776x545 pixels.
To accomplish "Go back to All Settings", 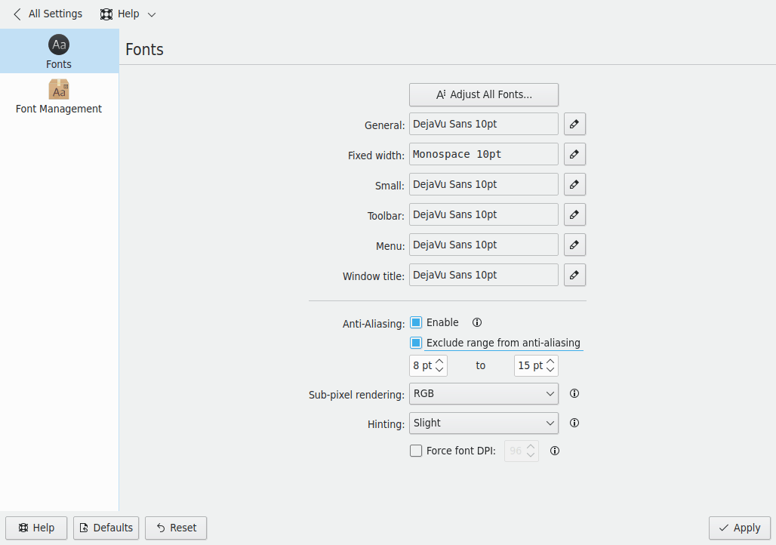I will [x=46, y=14].
